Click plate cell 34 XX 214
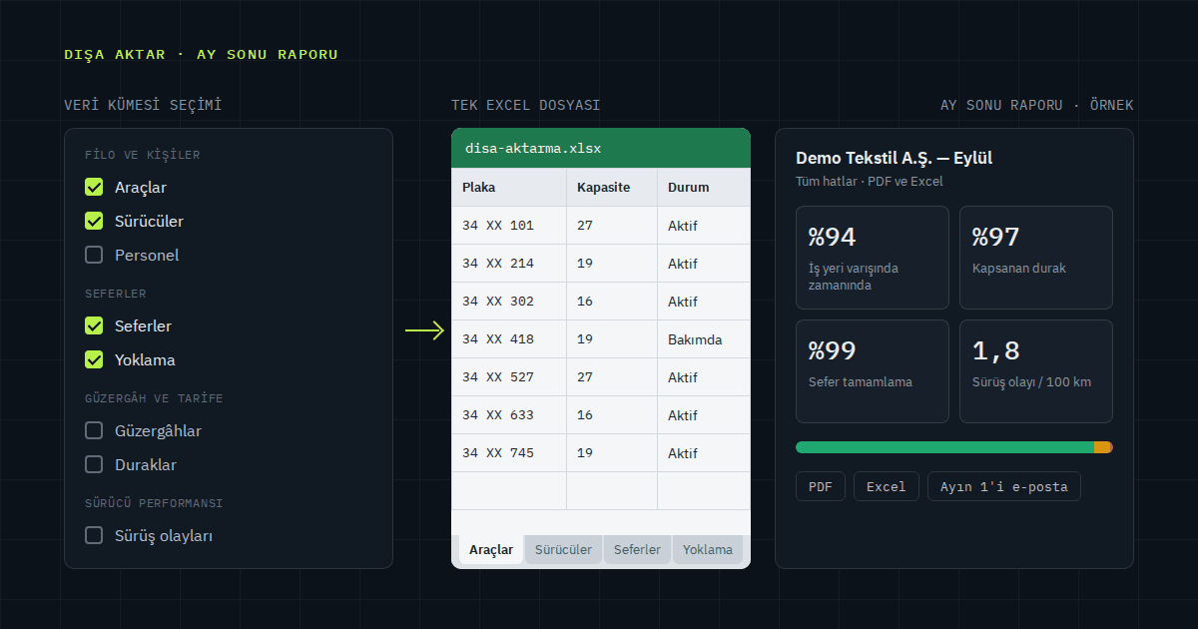This screenshot has width=1198, height=629. pyautogui.click(x=509, y=264)
